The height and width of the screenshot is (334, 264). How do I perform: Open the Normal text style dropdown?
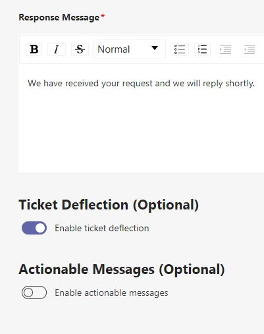pyautogui.click(x=130, y=49)
